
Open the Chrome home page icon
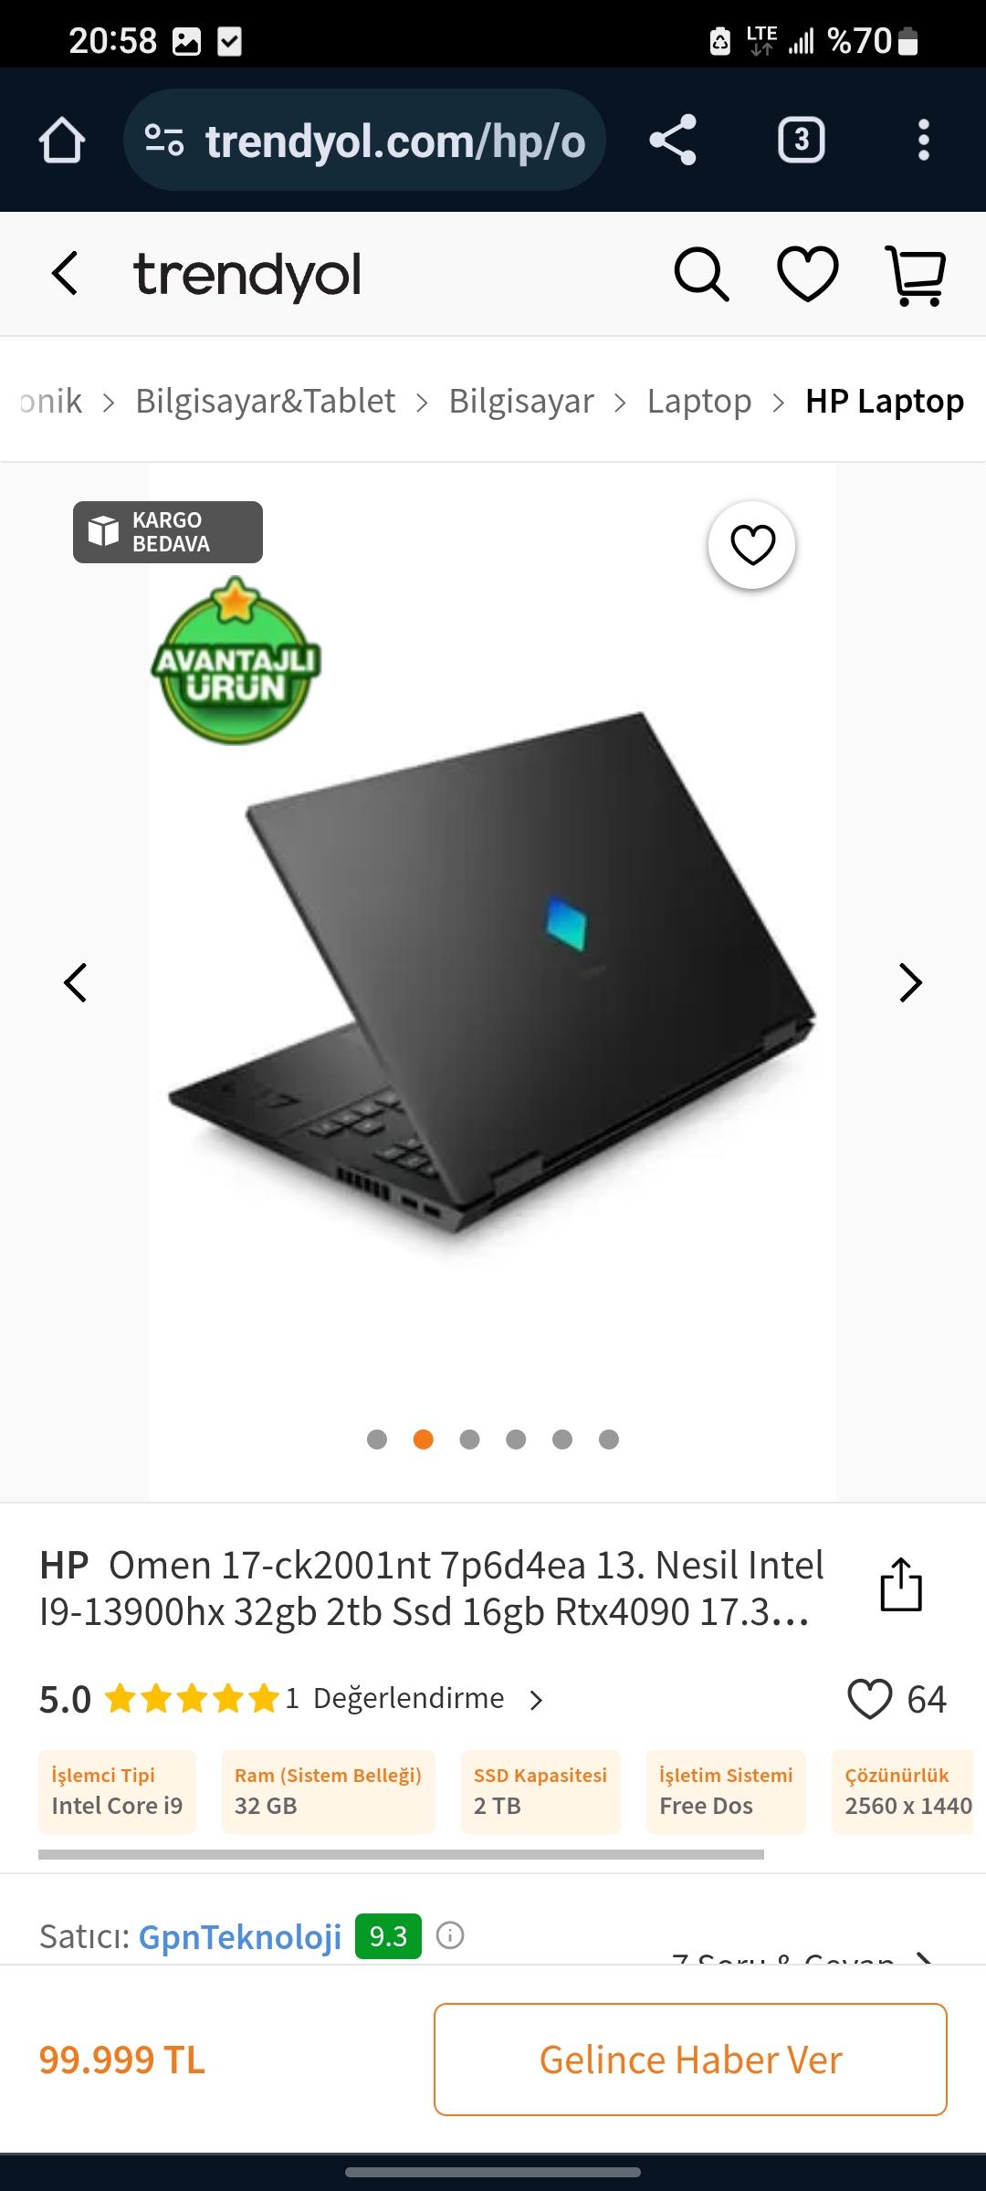62,141
